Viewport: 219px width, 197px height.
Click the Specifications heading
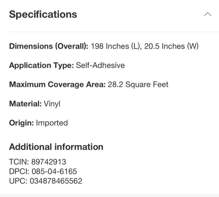click(x=43, y=15)
